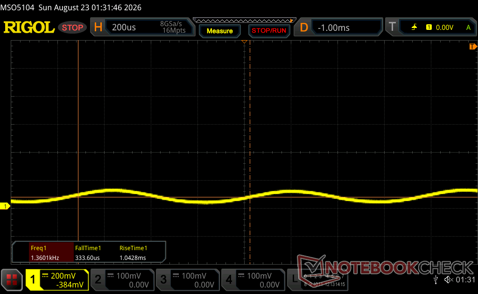Image resolution: width=478 pixels, height=294 pixels.
Task: Select the rising edge trigger icon
Action: coord(414,28)
